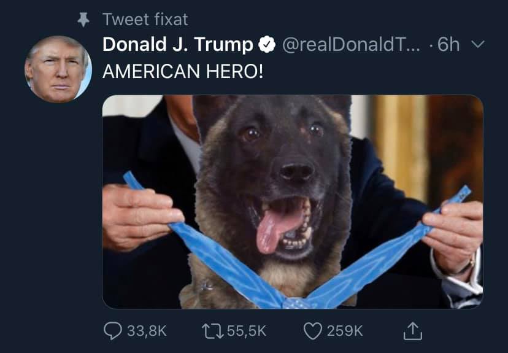View the 55,5K retweets count
The height and width of the screenshot is (353, 508).
[247, 331]
